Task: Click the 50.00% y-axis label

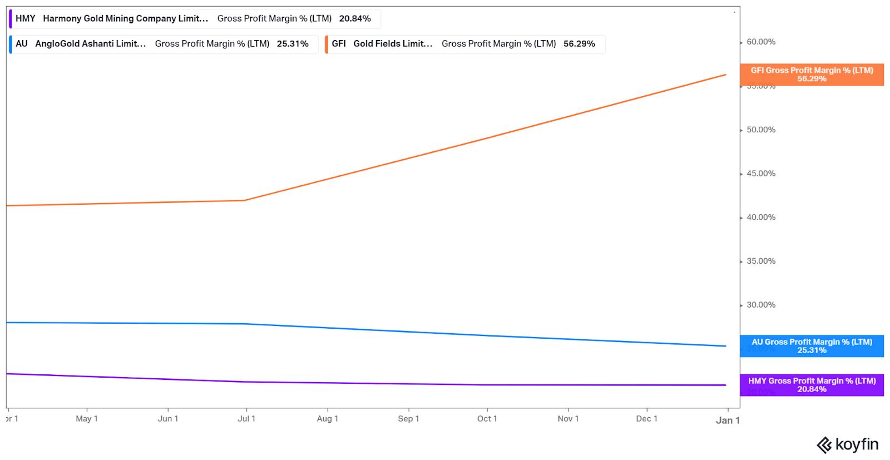Action: [x=761, y=130]
